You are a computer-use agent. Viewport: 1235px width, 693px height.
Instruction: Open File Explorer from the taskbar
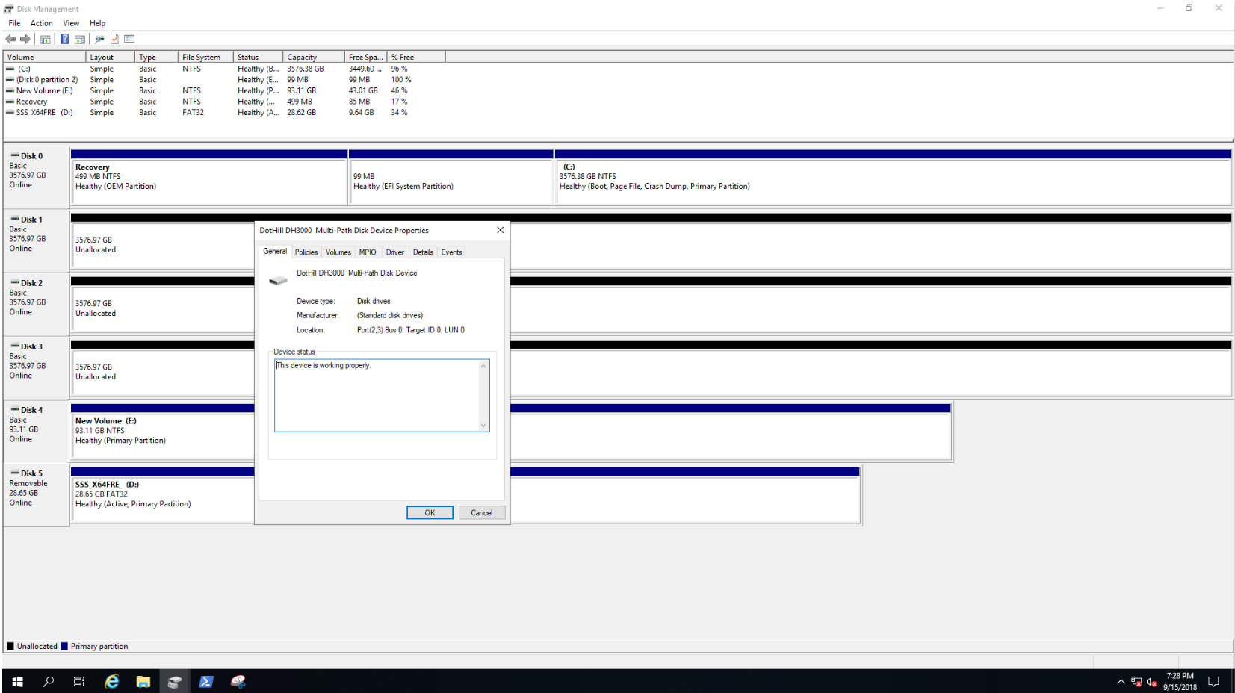(x=143, y=681)
